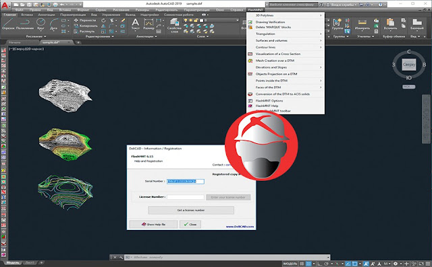
Task: Click the Show Help file button
Action: pyautogui.click(x=153, y=224)
